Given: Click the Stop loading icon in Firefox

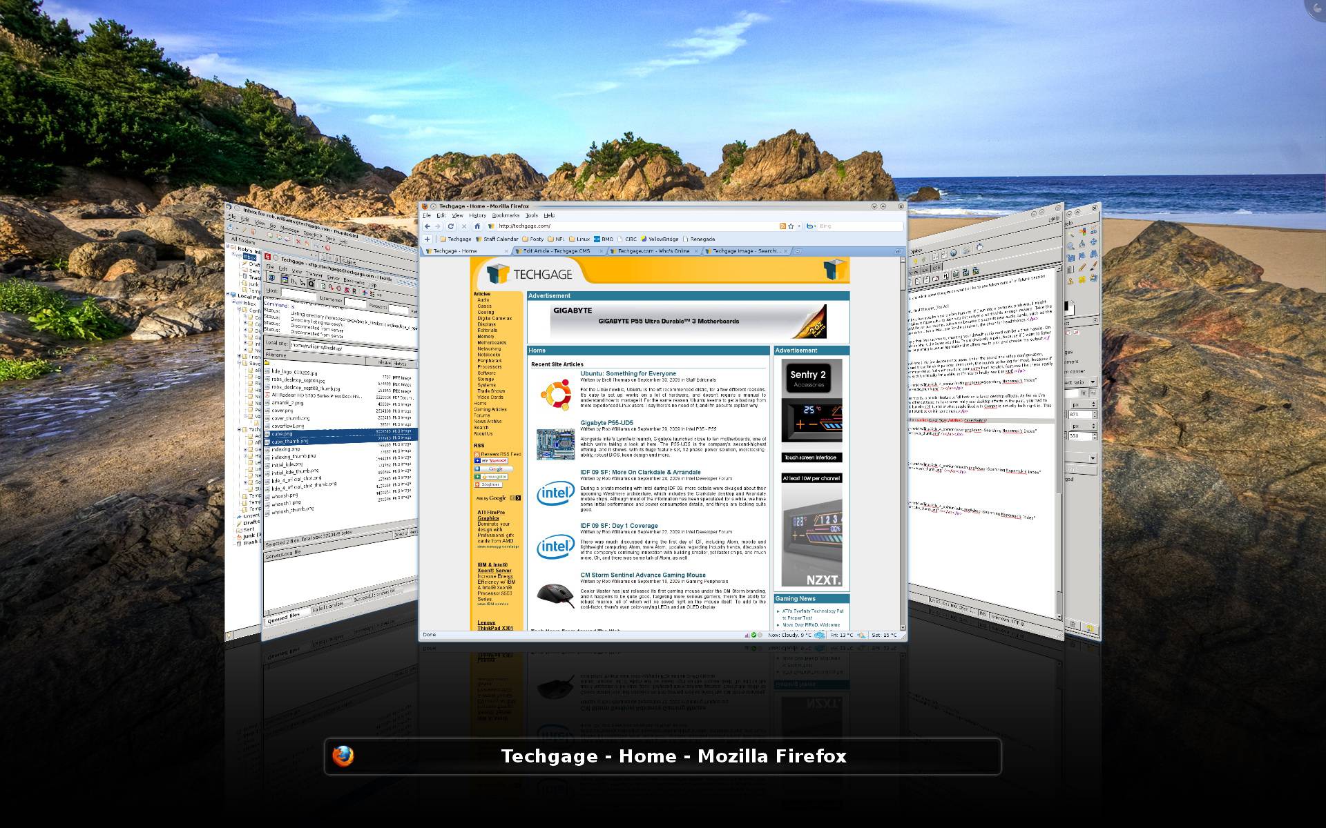Looking at the screenshot, I should tap(463, 226).
